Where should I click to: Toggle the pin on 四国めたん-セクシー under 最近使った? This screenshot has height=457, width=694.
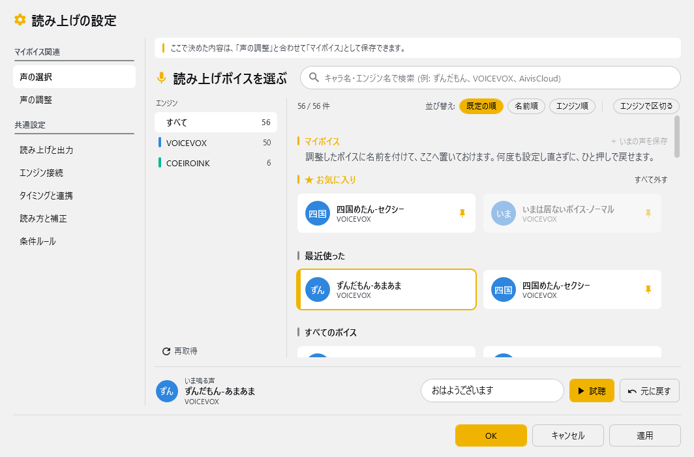648,289
